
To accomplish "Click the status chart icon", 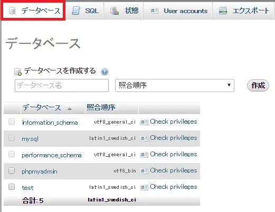I will coord(115,11).
